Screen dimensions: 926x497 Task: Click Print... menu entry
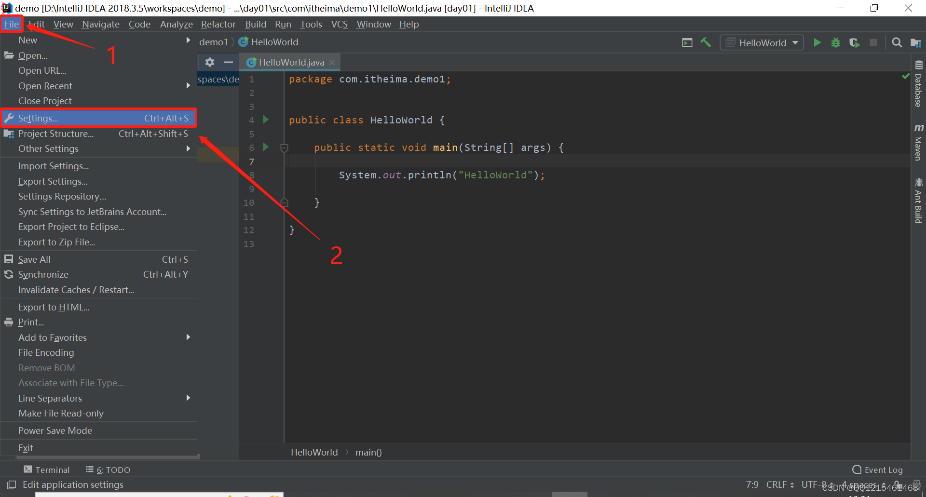coord(98,322)
